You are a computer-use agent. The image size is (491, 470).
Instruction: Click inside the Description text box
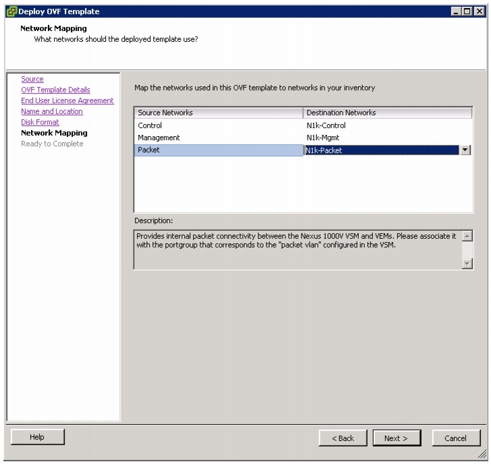(297, 250)
